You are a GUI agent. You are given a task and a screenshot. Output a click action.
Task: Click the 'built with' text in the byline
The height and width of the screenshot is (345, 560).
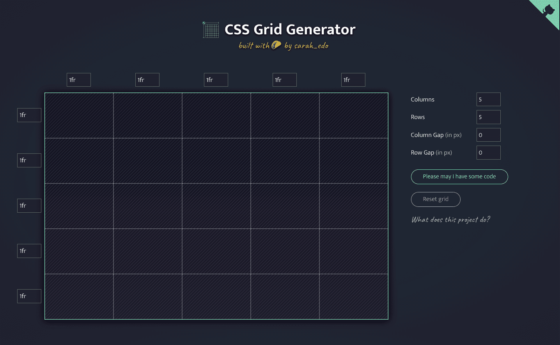pyautogui.click(x=254, y=46)
